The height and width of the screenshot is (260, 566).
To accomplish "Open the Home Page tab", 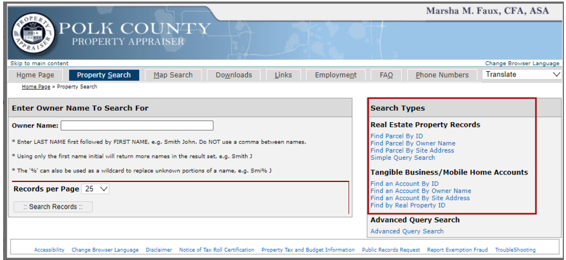I will [x=35, y=75].
